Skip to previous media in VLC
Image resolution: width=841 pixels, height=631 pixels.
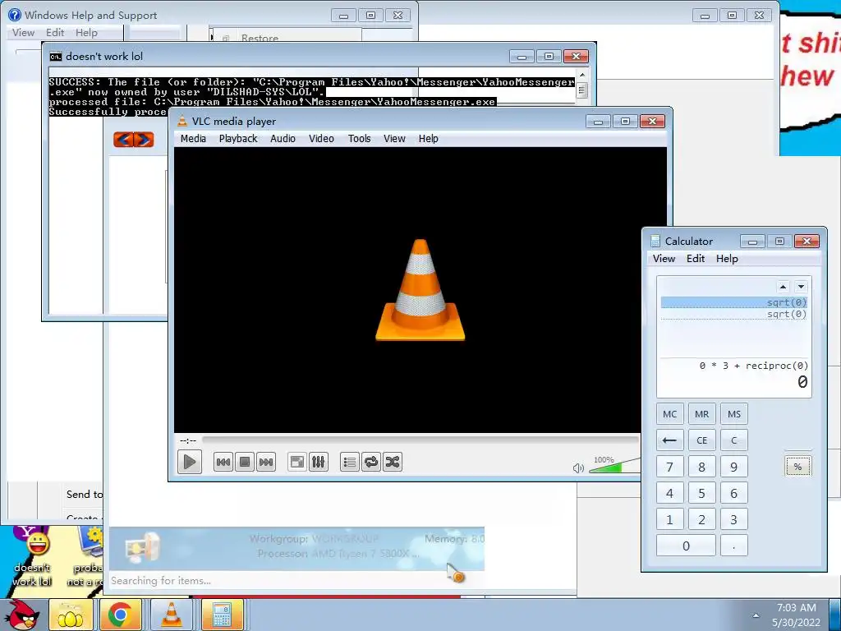(x=223, y=462)
